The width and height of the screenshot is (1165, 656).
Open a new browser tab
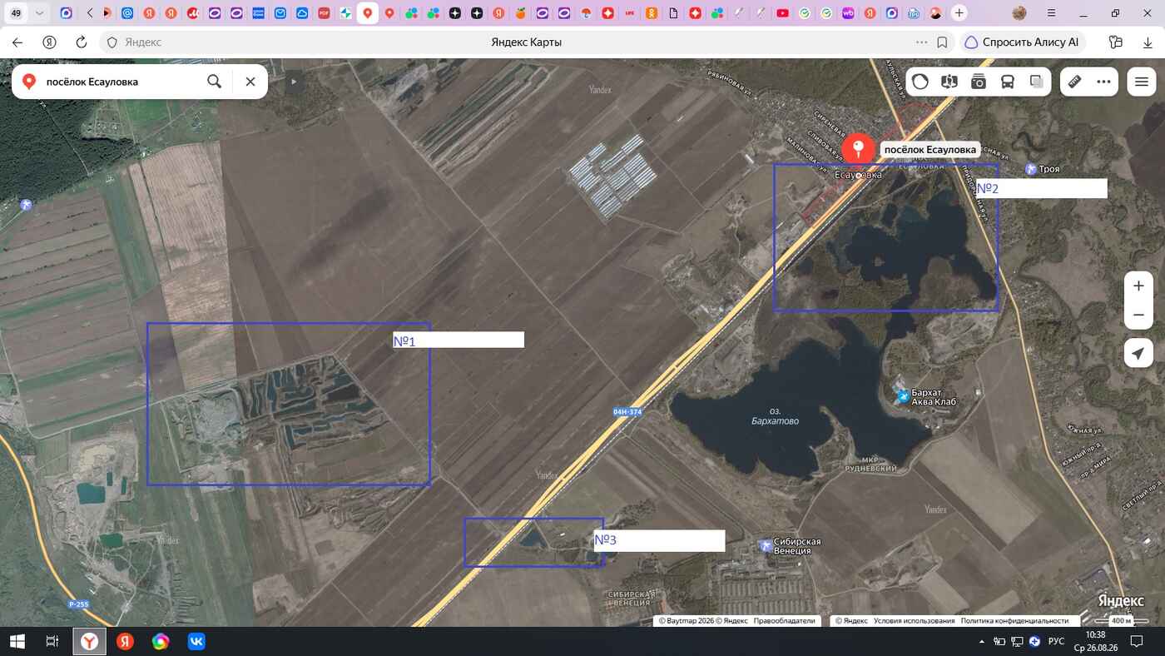pos(959,13)
